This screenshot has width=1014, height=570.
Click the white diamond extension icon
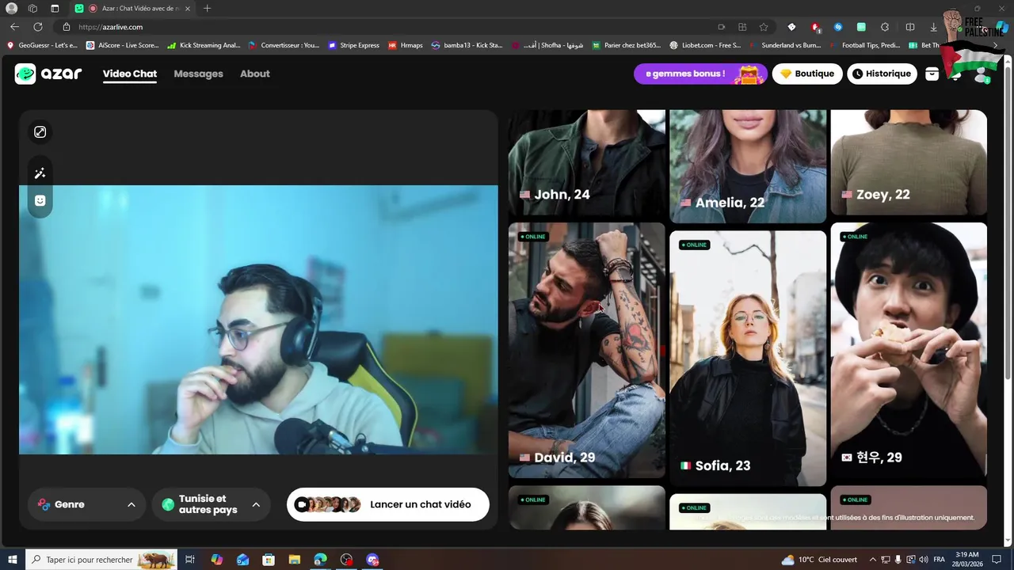pyautogui.click(x=791, y=27)
